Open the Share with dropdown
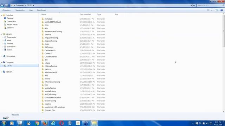This screenshot has width=225, height=126. [20, 10]
